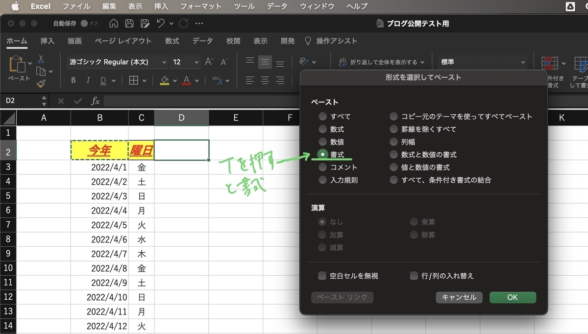Click the conditional formatting icon
588x334 pixels.
550,64
